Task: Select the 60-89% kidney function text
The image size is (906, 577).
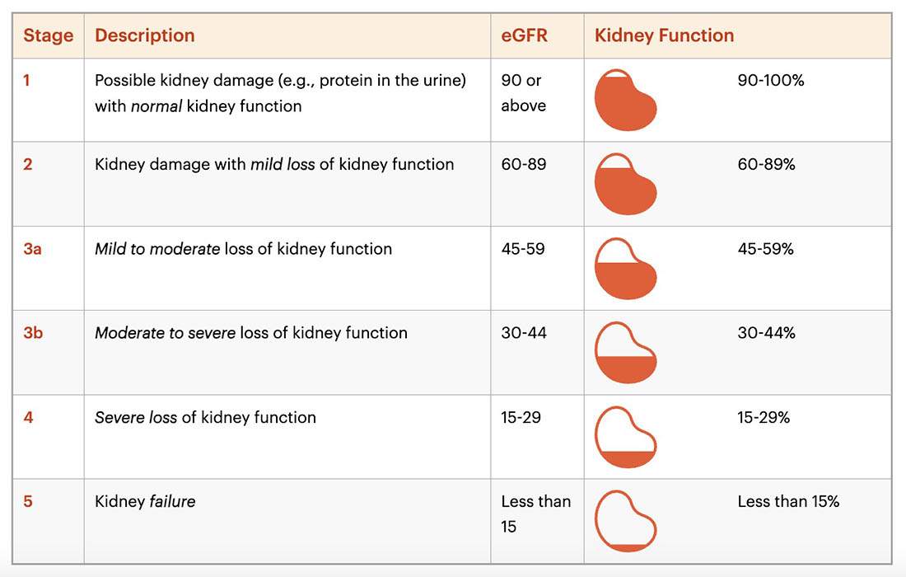Action: (766, 164)
